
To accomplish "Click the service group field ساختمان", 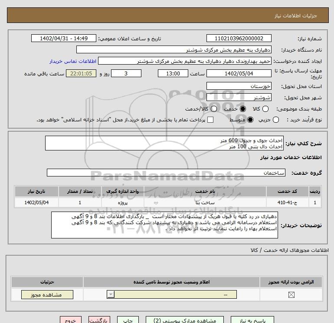I will click(x=166, y=173).
